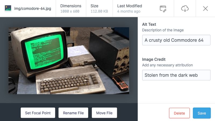215x121 pixels.
Task: Click the Rename File button
Action: [x=73, y=113]
